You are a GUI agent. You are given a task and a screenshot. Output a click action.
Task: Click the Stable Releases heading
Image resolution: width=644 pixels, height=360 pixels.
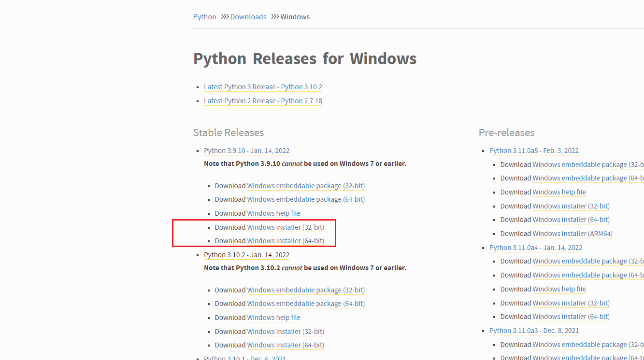(x=229, y=132)
